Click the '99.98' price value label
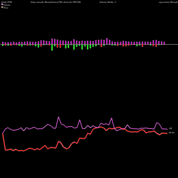Screen dimensions: 178x178 tap(172, 133)
